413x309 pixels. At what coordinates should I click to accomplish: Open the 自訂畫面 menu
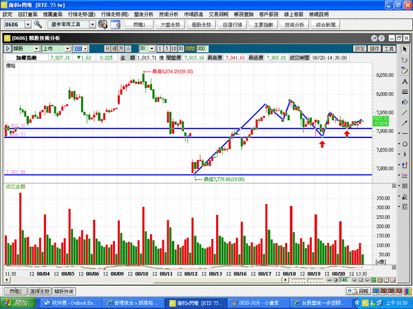pyautogui.click(x=28, y=14)
